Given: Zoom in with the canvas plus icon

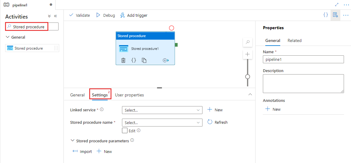Looking at the screenshot, I should (248, 54).
